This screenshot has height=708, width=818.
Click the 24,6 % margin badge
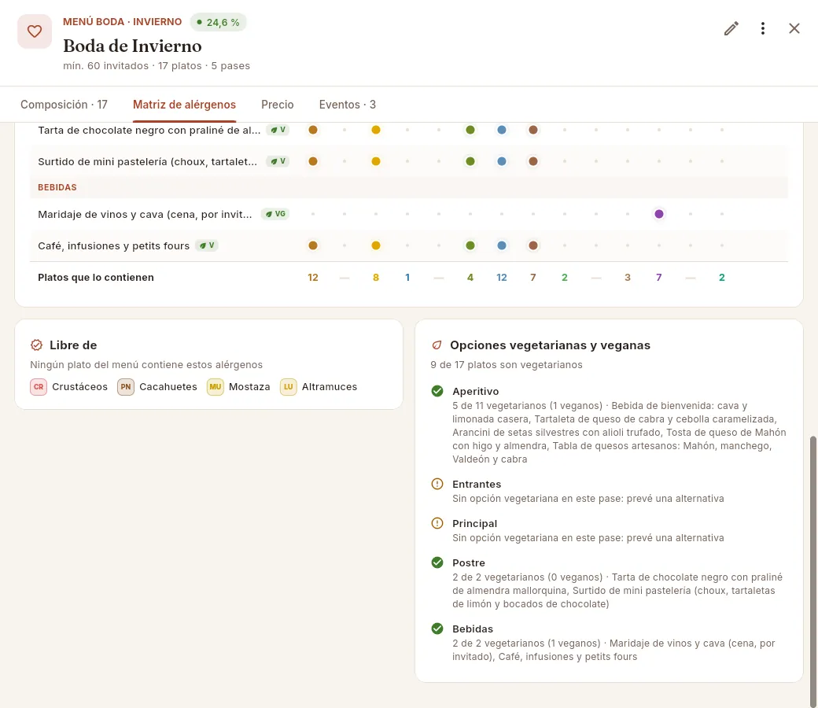[218, 23]
